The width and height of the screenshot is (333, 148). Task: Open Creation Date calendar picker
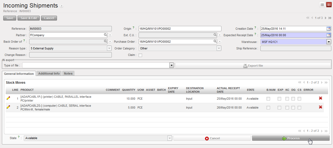(x=328, y=29)
